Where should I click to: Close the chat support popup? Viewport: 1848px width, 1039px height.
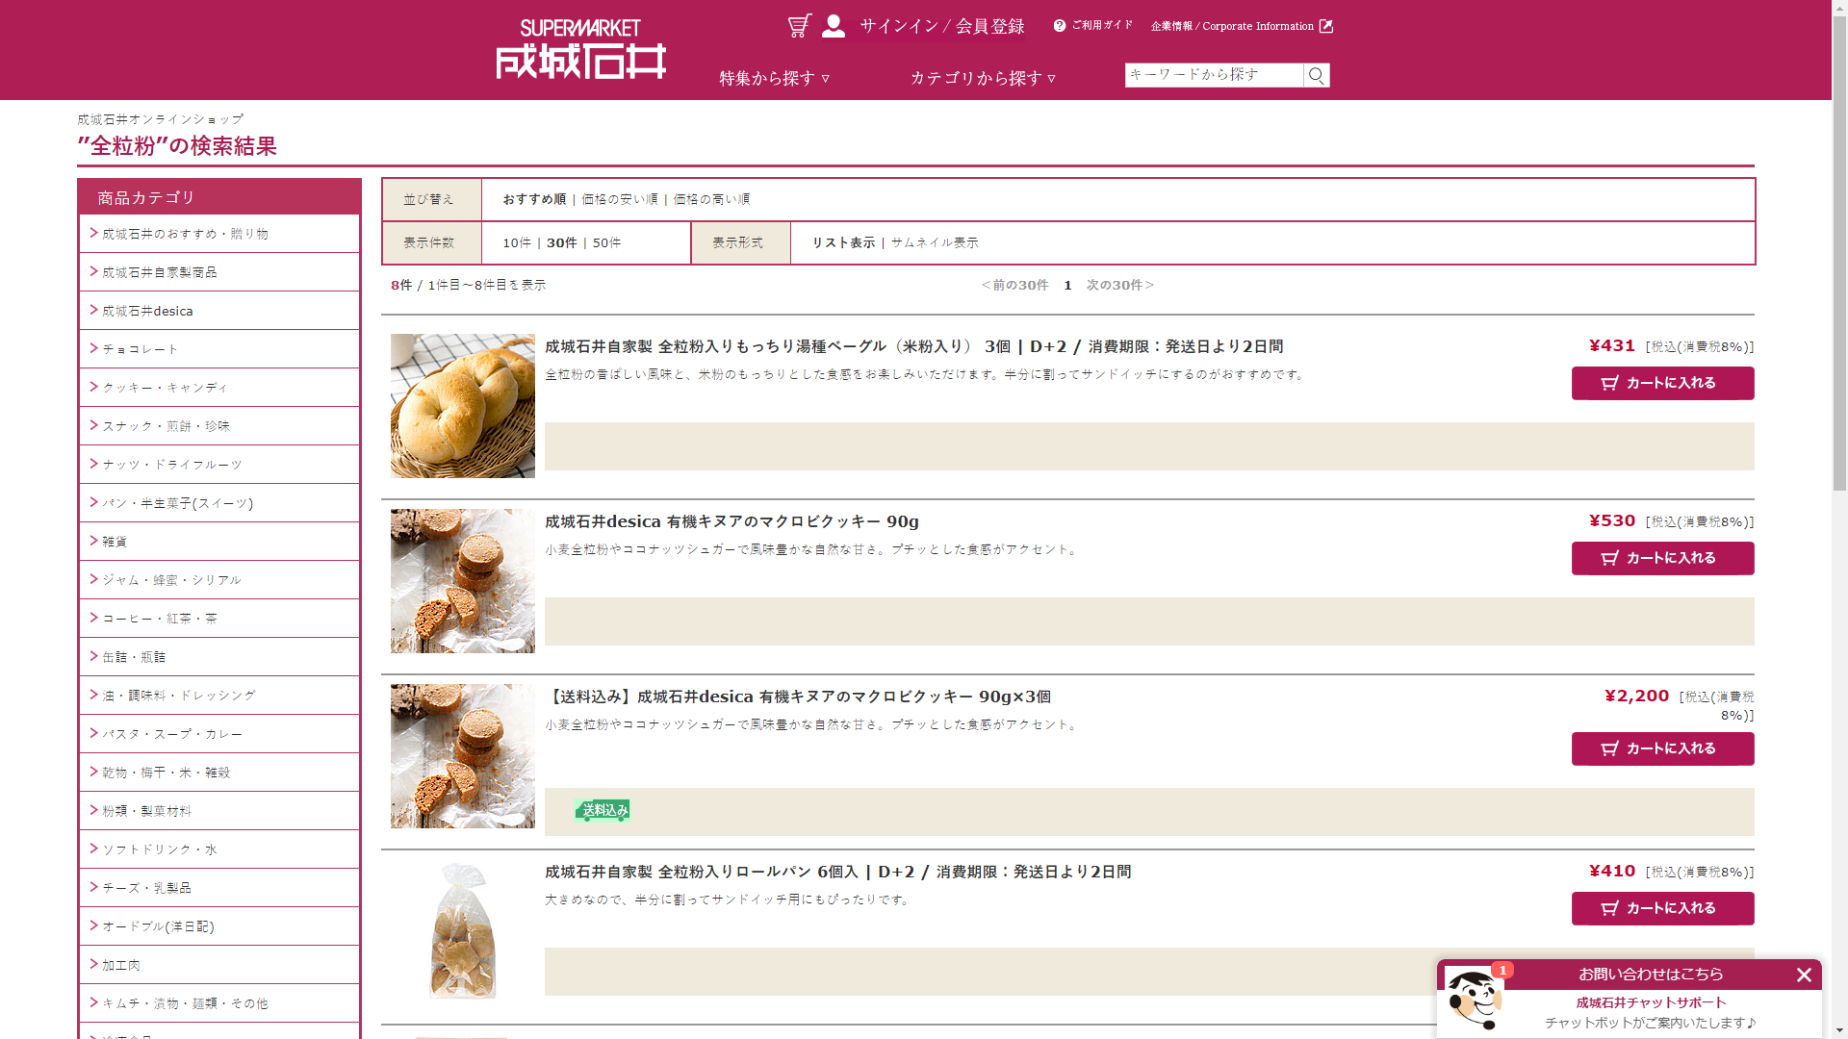pyautogui.click(x=1804, y=975)
